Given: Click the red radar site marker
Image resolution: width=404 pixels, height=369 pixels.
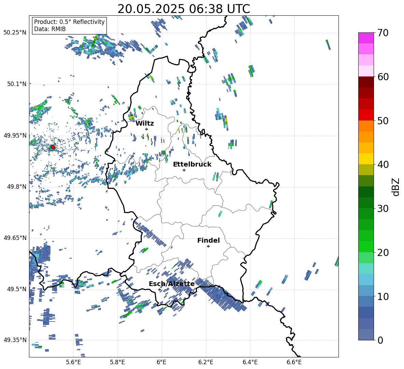Looking at the screenshot, I should pyautogui.click(x=53, y=147).
